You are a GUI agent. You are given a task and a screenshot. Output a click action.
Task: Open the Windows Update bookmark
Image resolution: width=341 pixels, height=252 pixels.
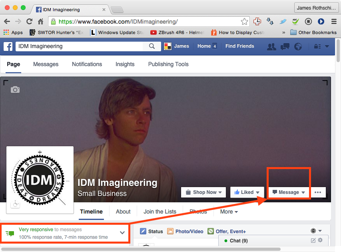click(x=117, y=32)
